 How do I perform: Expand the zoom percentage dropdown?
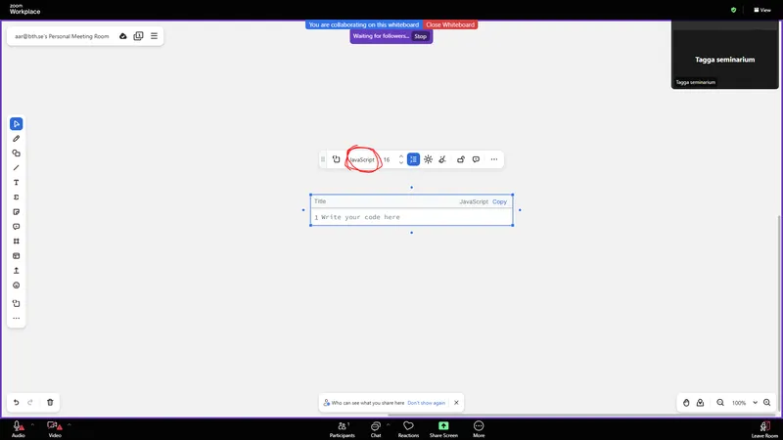point(755,403)
